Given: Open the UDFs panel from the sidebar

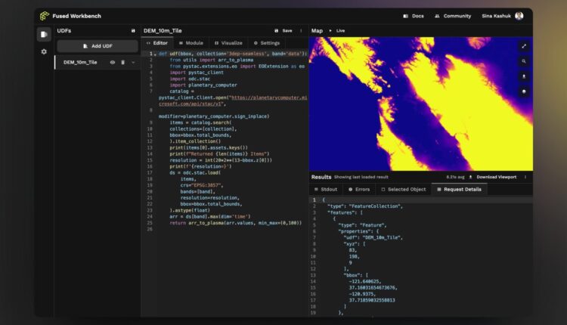Looking at the screenshot, I should [44, 34].
